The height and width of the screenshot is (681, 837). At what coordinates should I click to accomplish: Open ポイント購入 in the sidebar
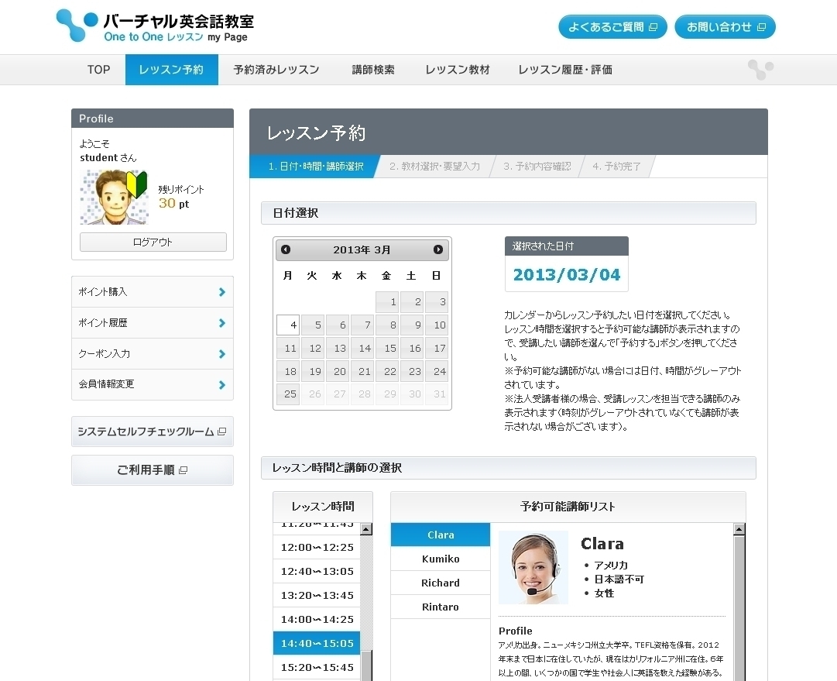152,291
